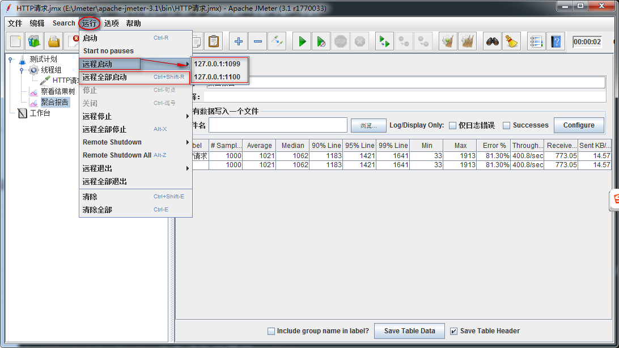Click the Error % column header
The width and height of the screenshot is (619, 348).
pyautogui.click(x=494, y=146)
